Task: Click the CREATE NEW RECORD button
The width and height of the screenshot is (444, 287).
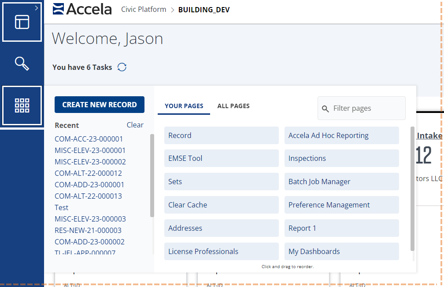Action: (x=100, y=105)
